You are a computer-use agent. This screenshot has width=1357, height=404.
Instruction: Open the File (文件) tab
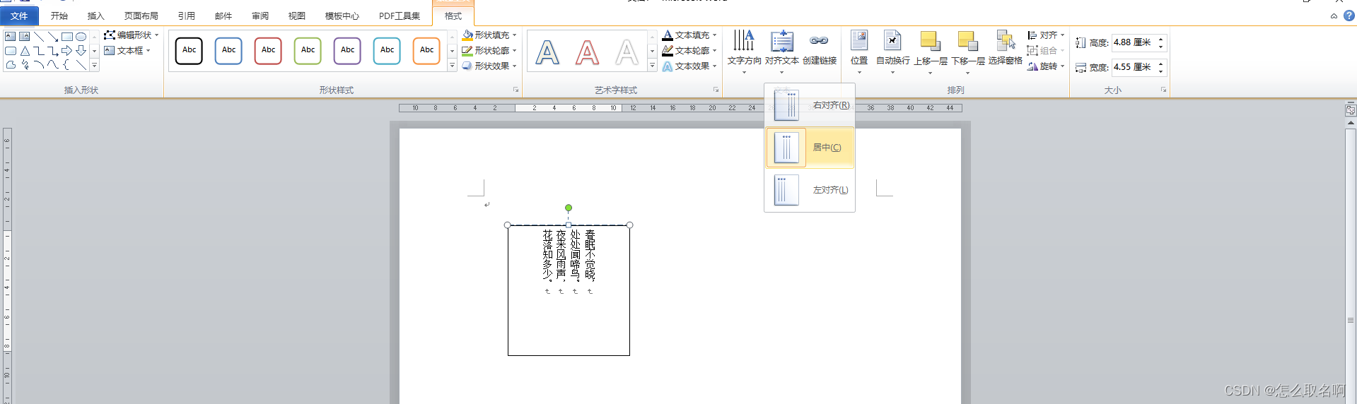[19, 16]
